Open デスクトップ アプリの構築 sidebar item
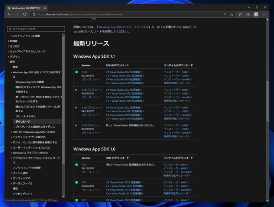The height and width of the screenshot is (207, 274). [25, 36]
